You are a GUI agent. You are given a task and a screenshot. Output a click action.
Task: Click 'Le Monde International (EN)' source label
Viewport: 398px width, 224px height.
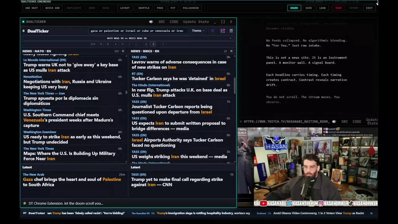point(44,60)
